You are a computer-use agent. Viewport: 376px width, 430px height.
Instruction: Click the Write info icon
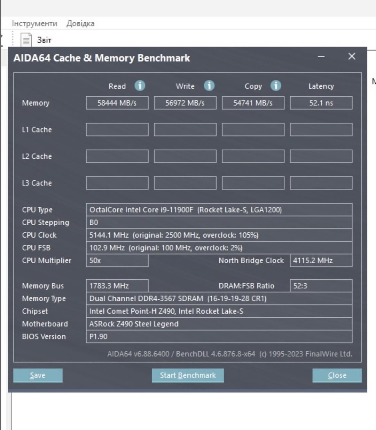[x=209, y=85]
